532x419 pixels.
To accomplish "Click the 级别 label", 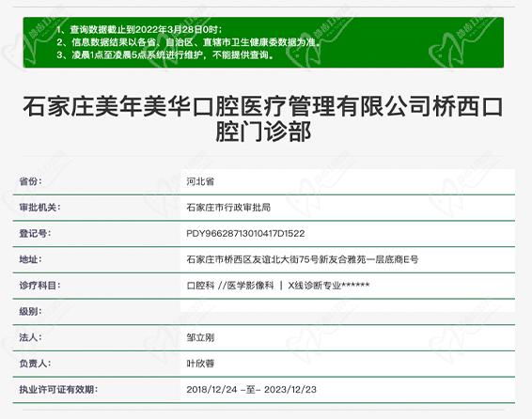I will coord(30,311).
